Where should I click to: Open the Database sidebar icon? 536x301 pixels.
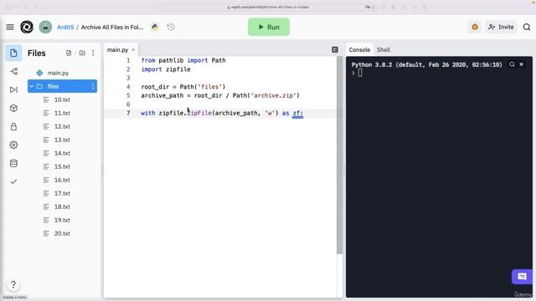click(13, 164)
